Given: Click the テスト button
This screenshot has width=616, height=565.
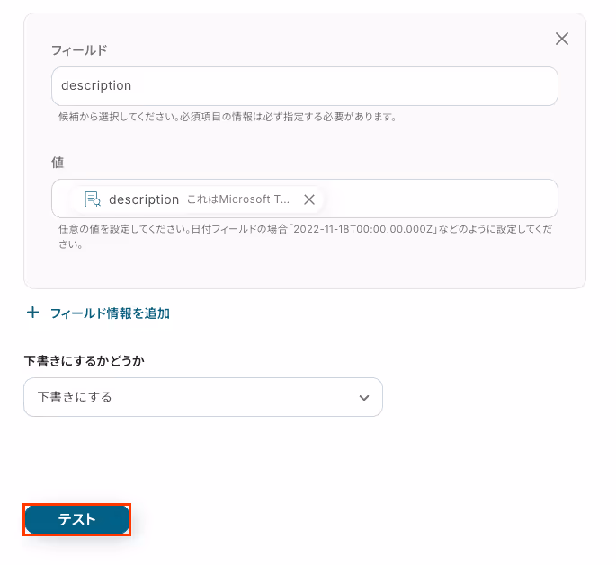Looking at the screenshot, I should click(77, 519).
